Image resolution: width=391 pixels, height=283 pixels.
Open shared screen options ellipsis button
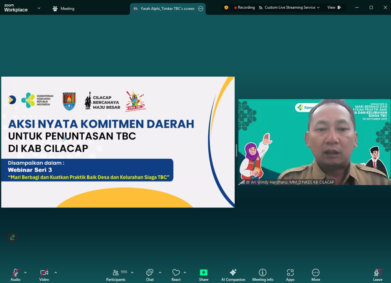click(x=200, y=9)
